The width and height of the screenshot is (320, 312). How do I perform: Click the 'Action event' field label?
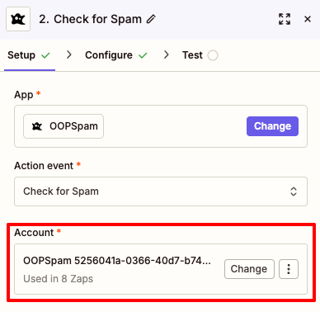[44, 166]
